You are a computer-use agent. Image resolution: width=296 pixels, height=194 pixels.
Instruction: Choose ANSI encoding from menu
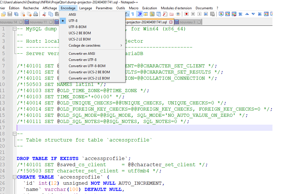(x=72, y=14)
